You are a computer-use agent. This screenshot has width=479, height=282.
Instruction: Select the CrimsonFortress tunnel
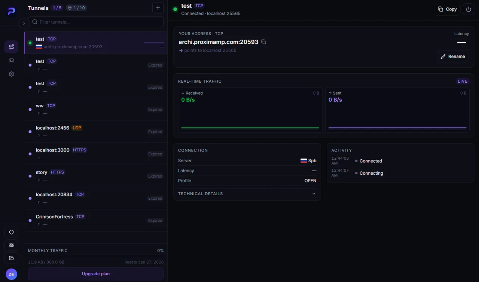point(96,220)
